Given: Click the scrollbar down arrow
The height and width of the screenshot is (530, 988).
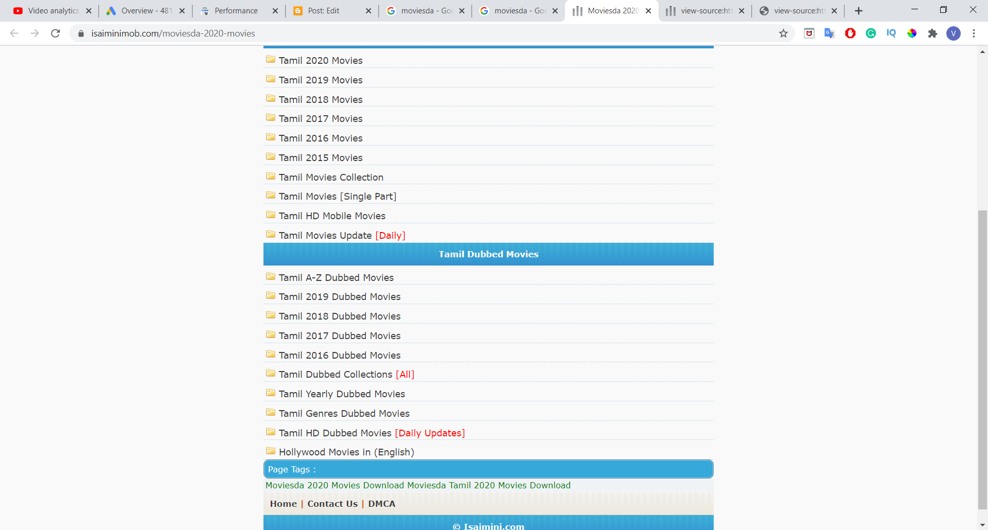Looking at the screenshot, I should [x=982, y=525].
